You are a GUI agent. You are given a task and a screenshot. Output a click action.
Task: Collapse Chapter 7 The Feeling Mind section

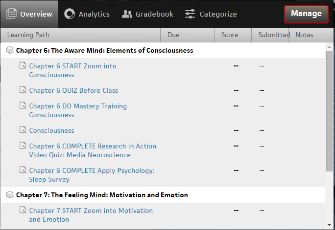point(102,195)
